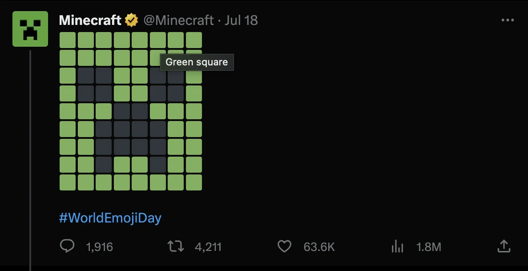Click top-left black square of Creeper's left eye
Image resolution: width=528 pixels, height=271 pixels.
click(x=86, y=76)
